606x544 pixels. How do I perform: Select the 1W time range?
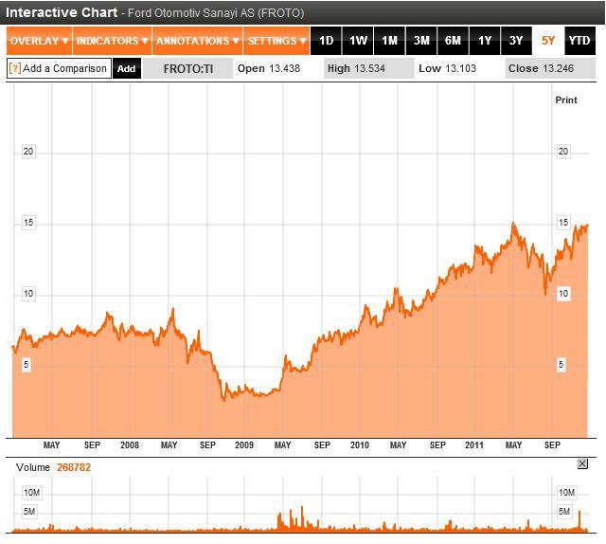pos(358,41)
